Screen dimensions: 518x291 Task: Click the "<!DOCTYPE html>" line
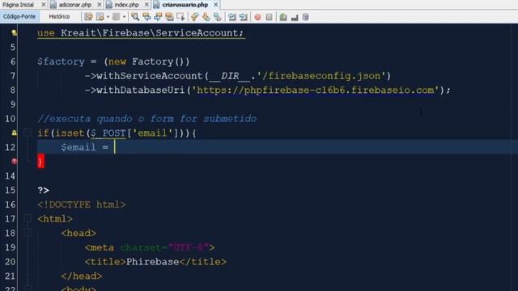click(x=82, y=205)
